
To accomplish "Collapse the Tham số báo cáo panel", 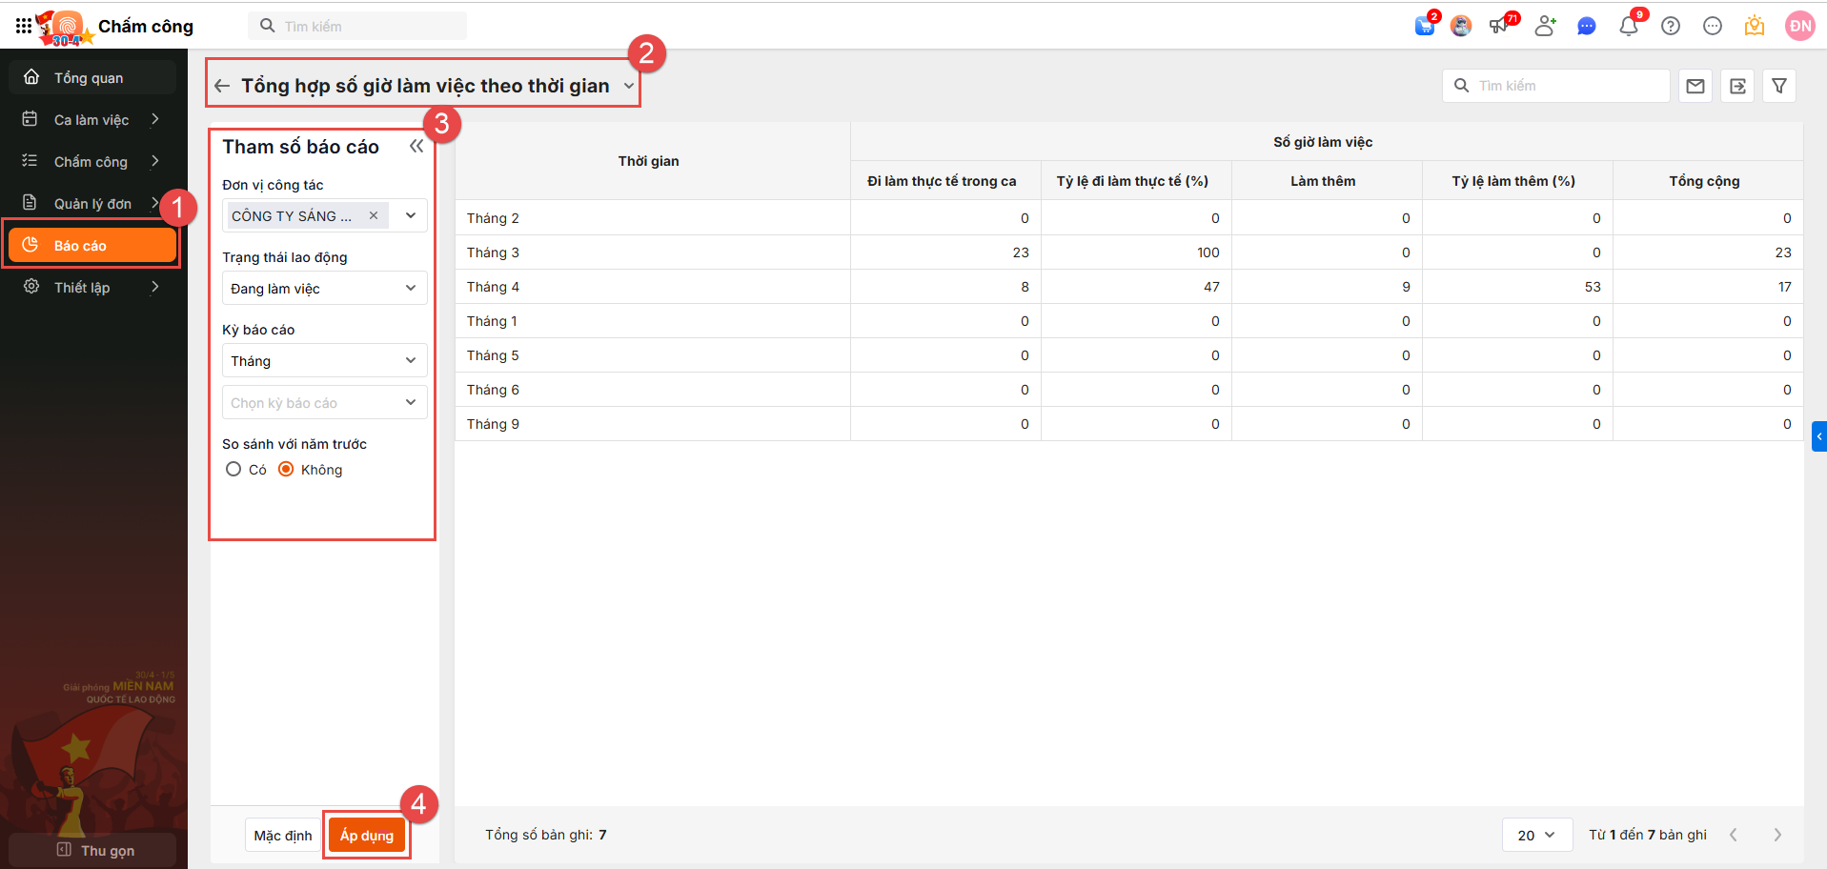I will tap(416, 146).
